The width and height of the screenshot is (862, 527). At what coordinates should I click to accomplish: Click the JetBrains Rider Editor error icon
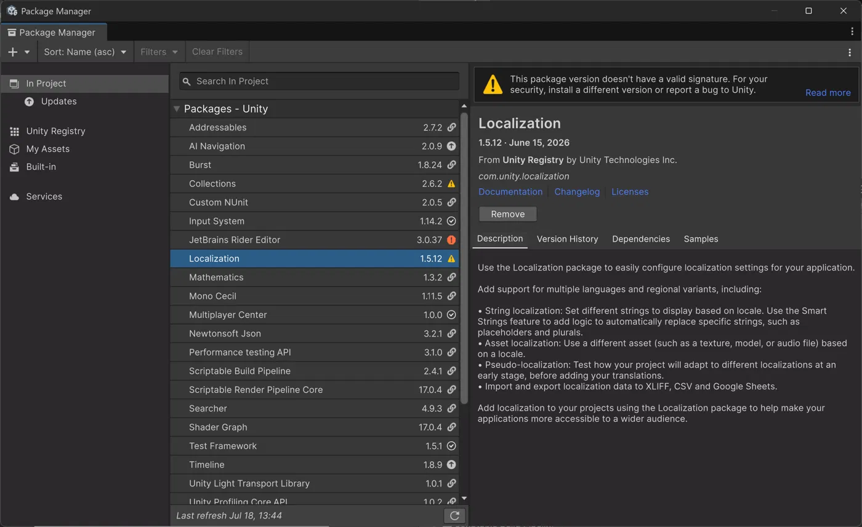pos(451,240)
